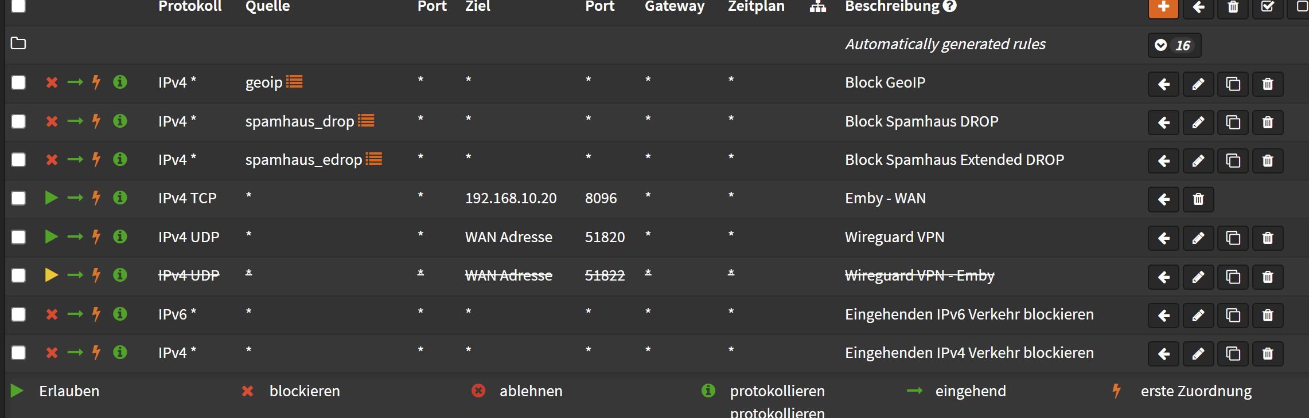Toggle logging on the Wireguard VPN rule
This screenshot has width=1309, height=418.
[x=120, y=236]
